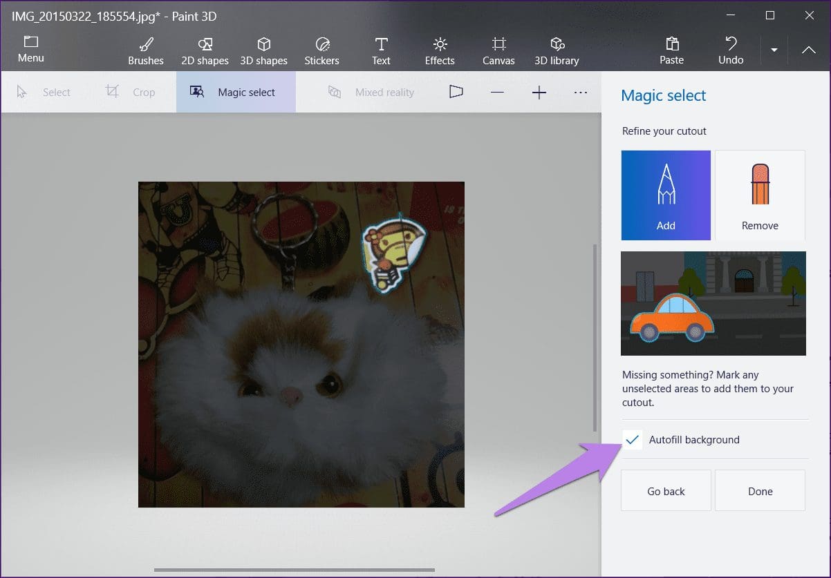Uncheck the Autofill background checkbox
The width and height of the screenshot is (831, 578).
632,439
